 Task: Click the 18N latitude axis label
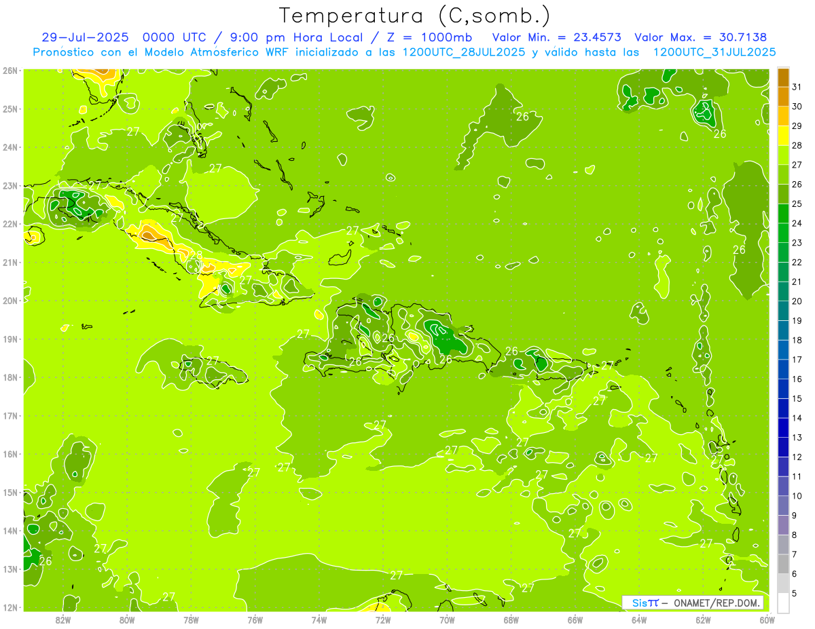click(x=10, y=377)
